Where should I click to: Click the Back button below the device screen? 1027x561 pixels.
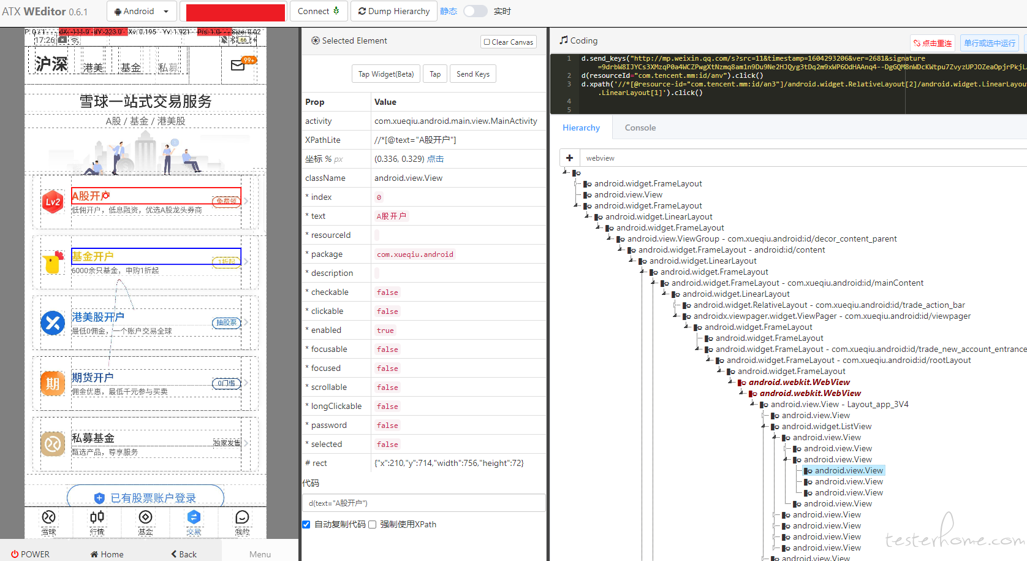pyautogui.click(x=184, y=554)
